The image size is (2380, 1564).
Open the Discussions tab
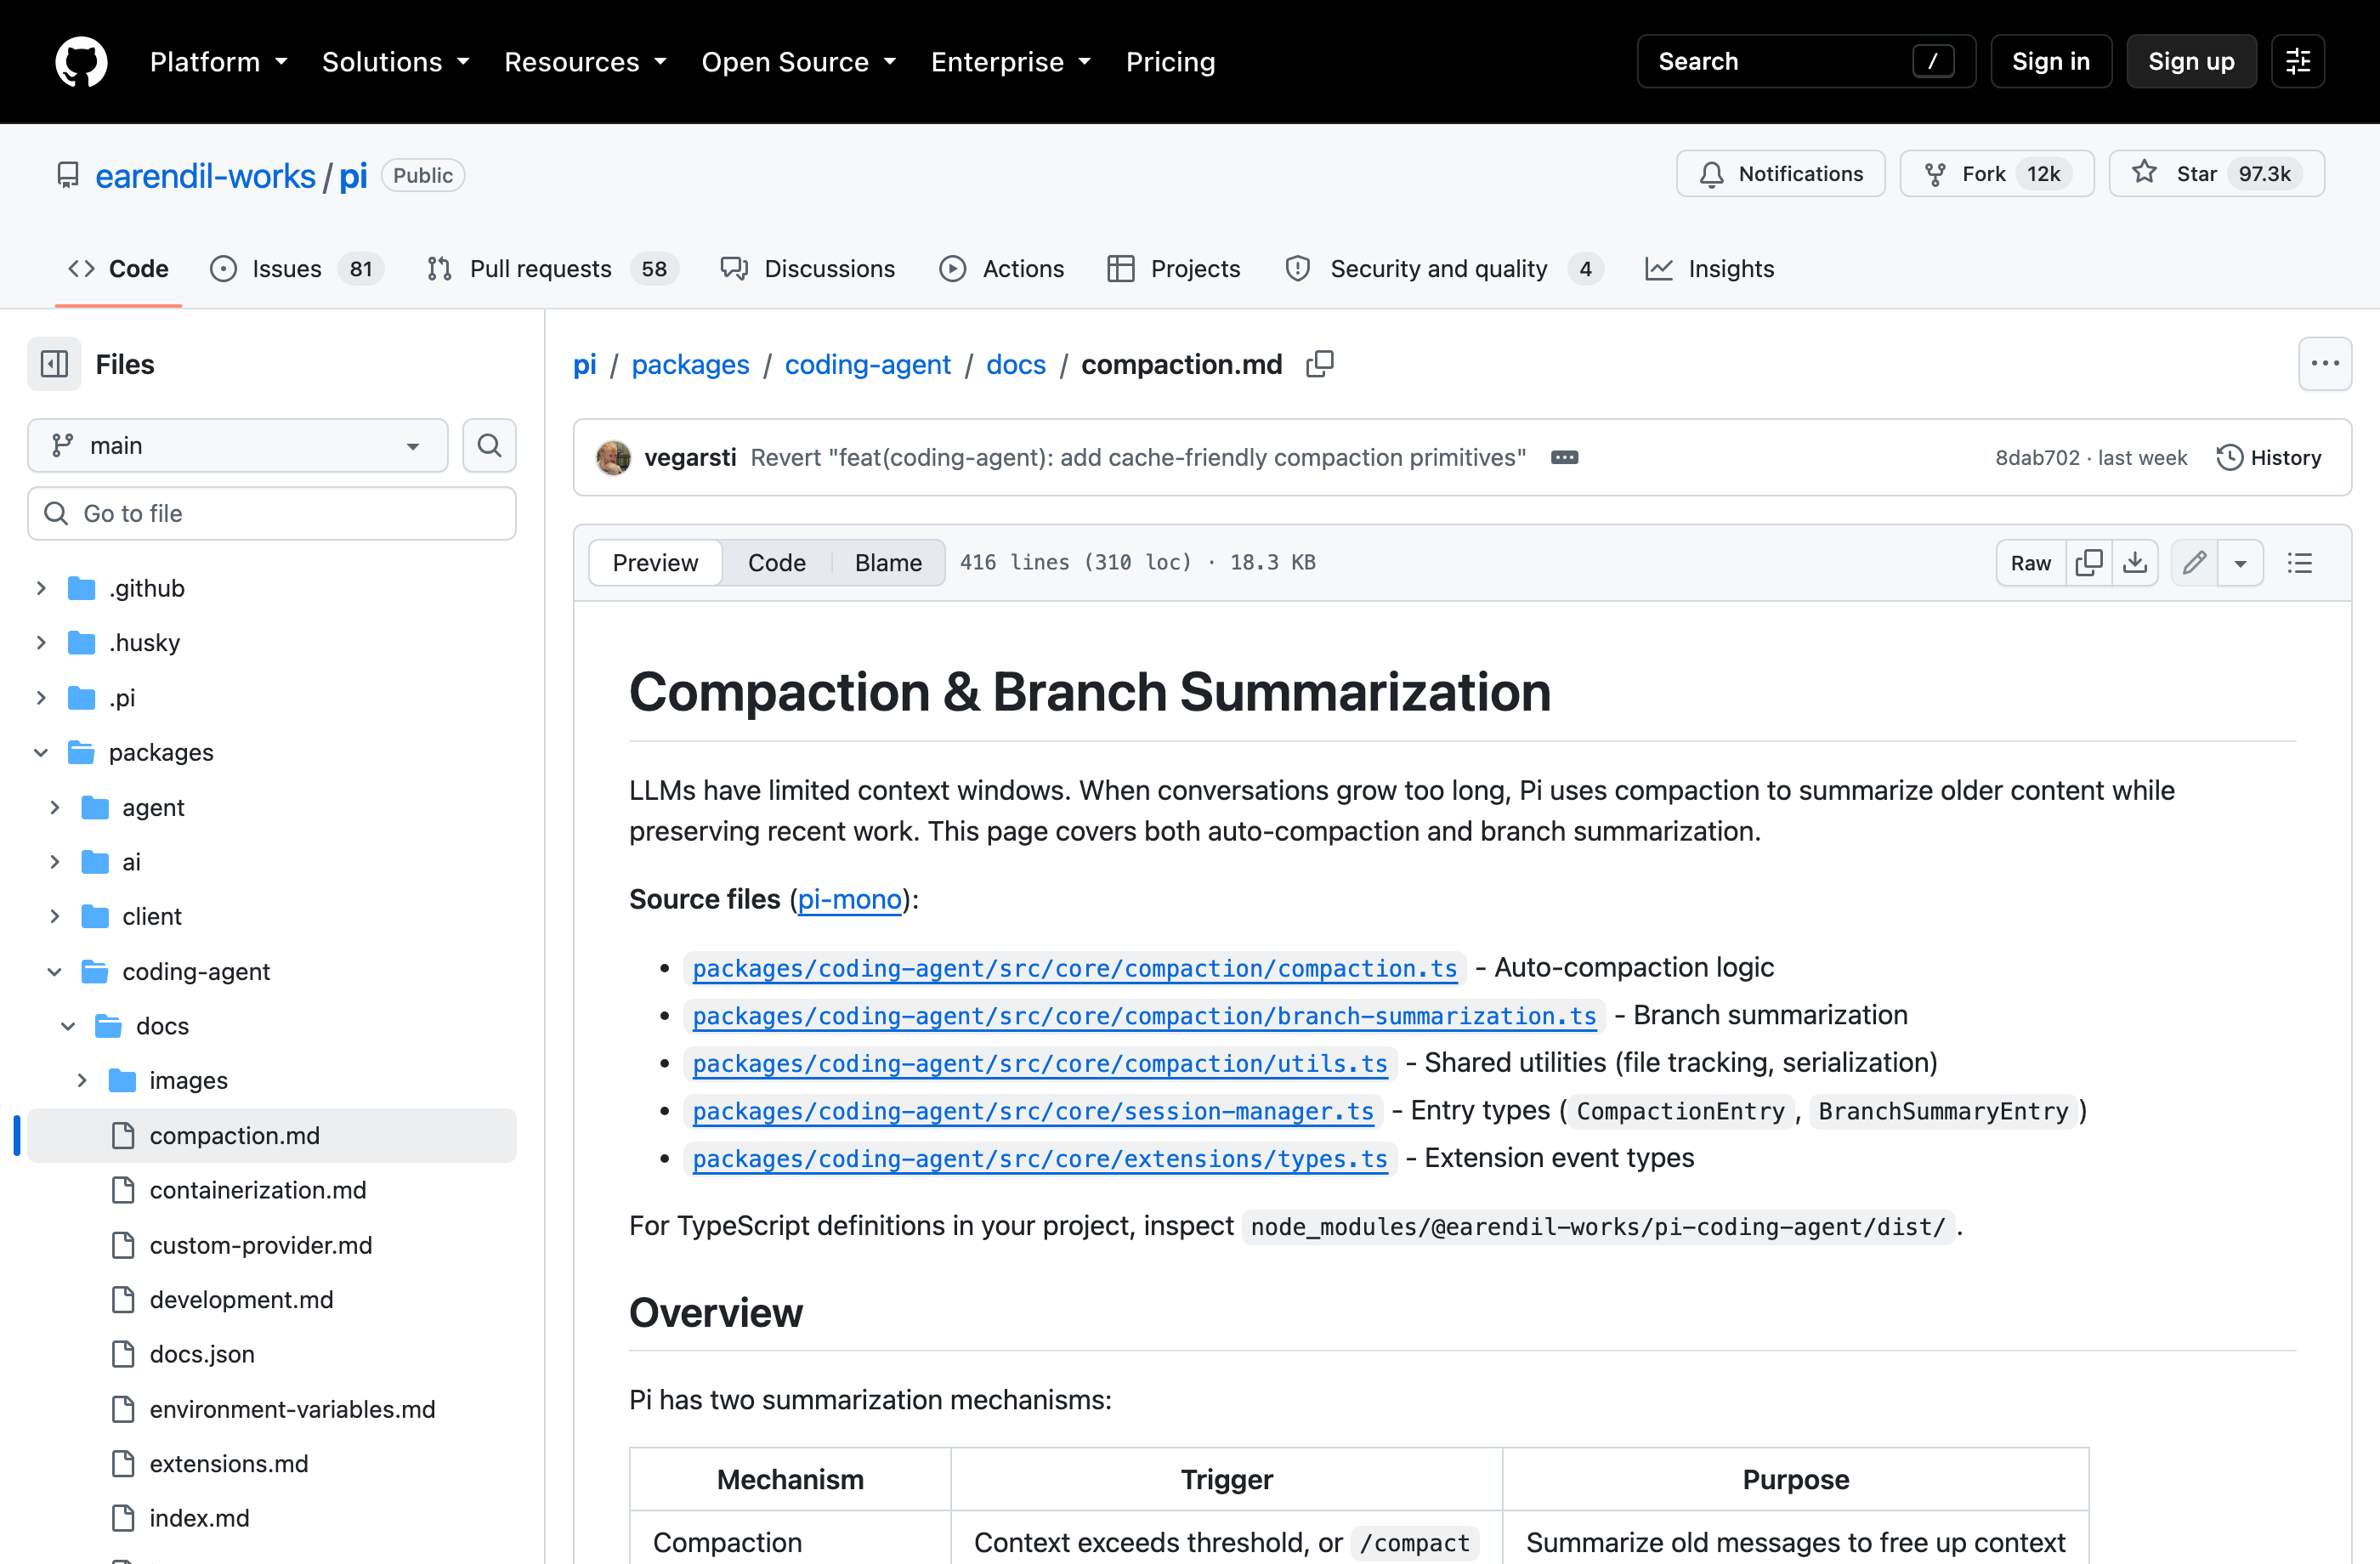(808, 268)
